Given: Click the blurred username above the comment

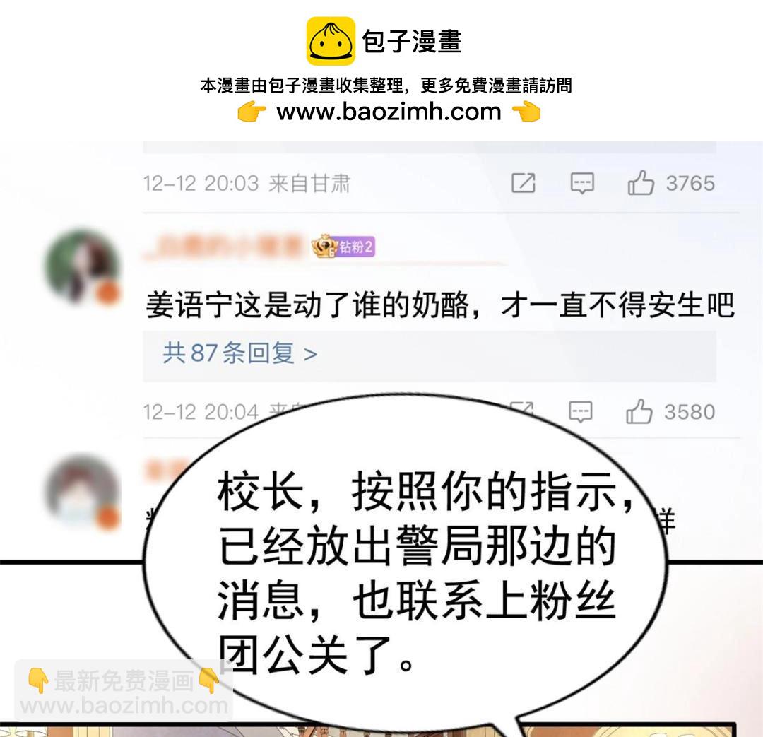Looking at the screenshot, I should click(x=224, y=247).
